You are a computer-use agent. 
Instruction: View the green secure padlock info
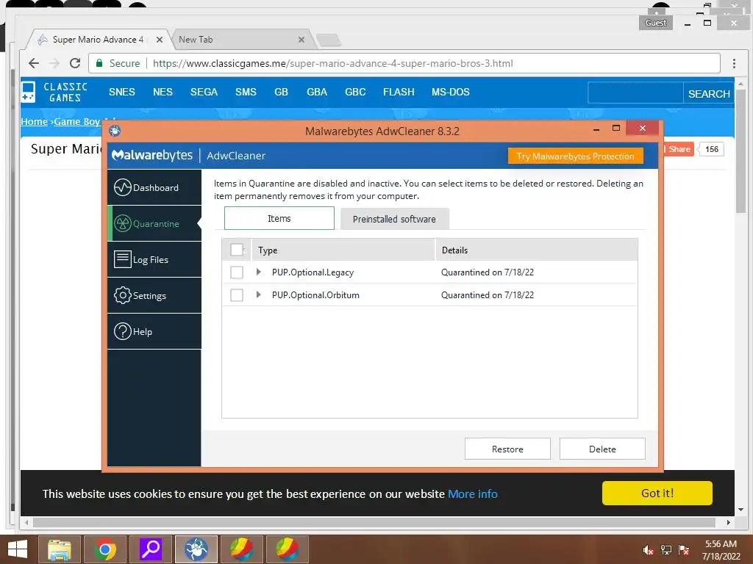tap(99, 63)
